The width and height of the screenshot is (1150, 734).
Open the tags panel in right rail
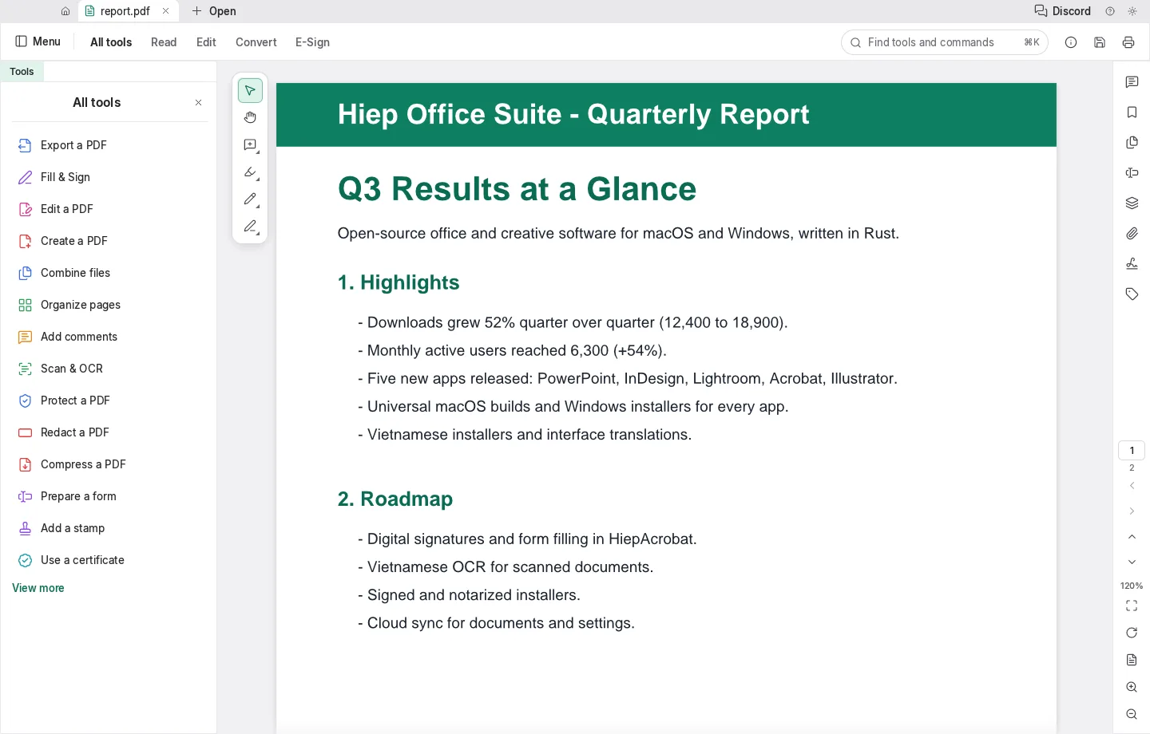pos(1132,294)
